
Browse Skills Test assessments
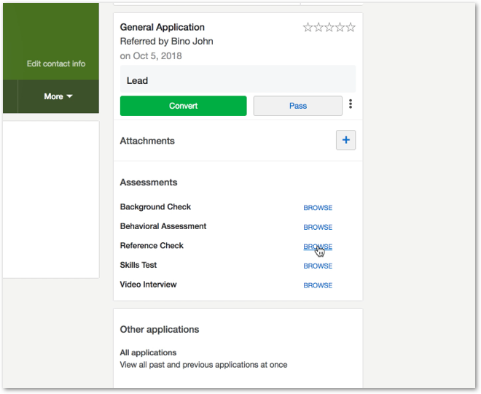pyautogui.click(x=318, y=266)
